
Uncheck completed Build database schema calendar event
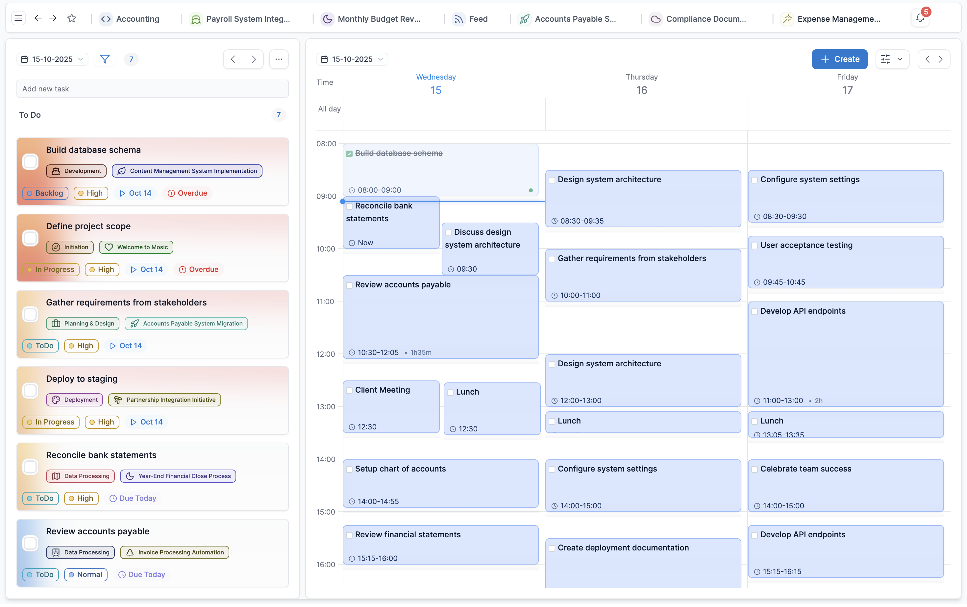pyautogui.click(x=349, y=154)
